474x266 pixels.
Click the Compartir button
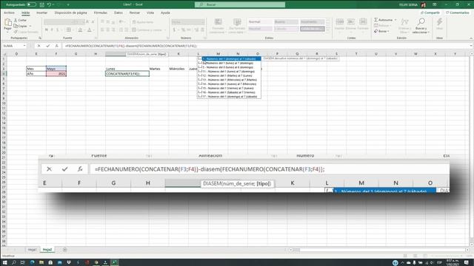pyautogui.click(x=430, y=13)
